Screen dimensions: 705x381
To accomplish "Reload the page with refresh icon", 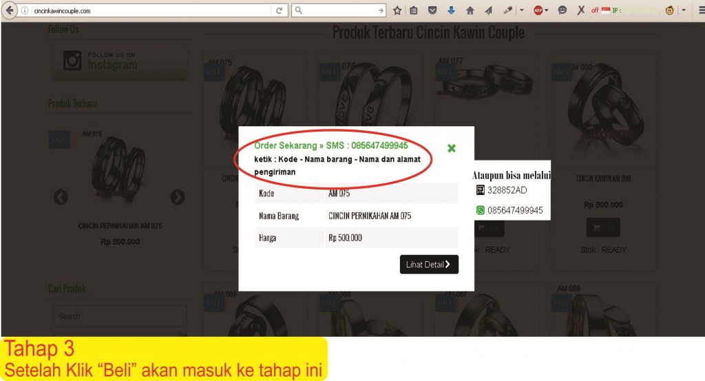I will [x=280, y=10].
